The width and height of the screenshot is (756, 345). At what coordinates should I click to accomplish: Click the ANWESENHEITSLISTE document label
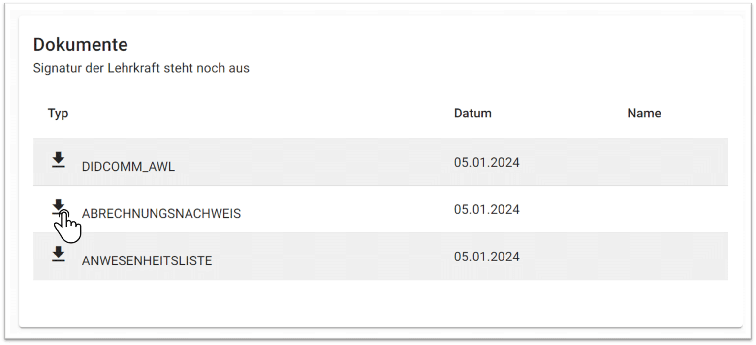146,261
